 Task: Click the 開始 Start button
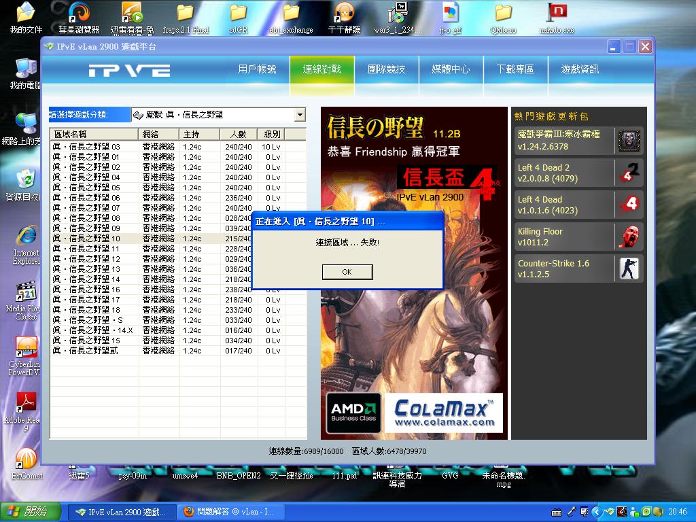coord(30,512)
